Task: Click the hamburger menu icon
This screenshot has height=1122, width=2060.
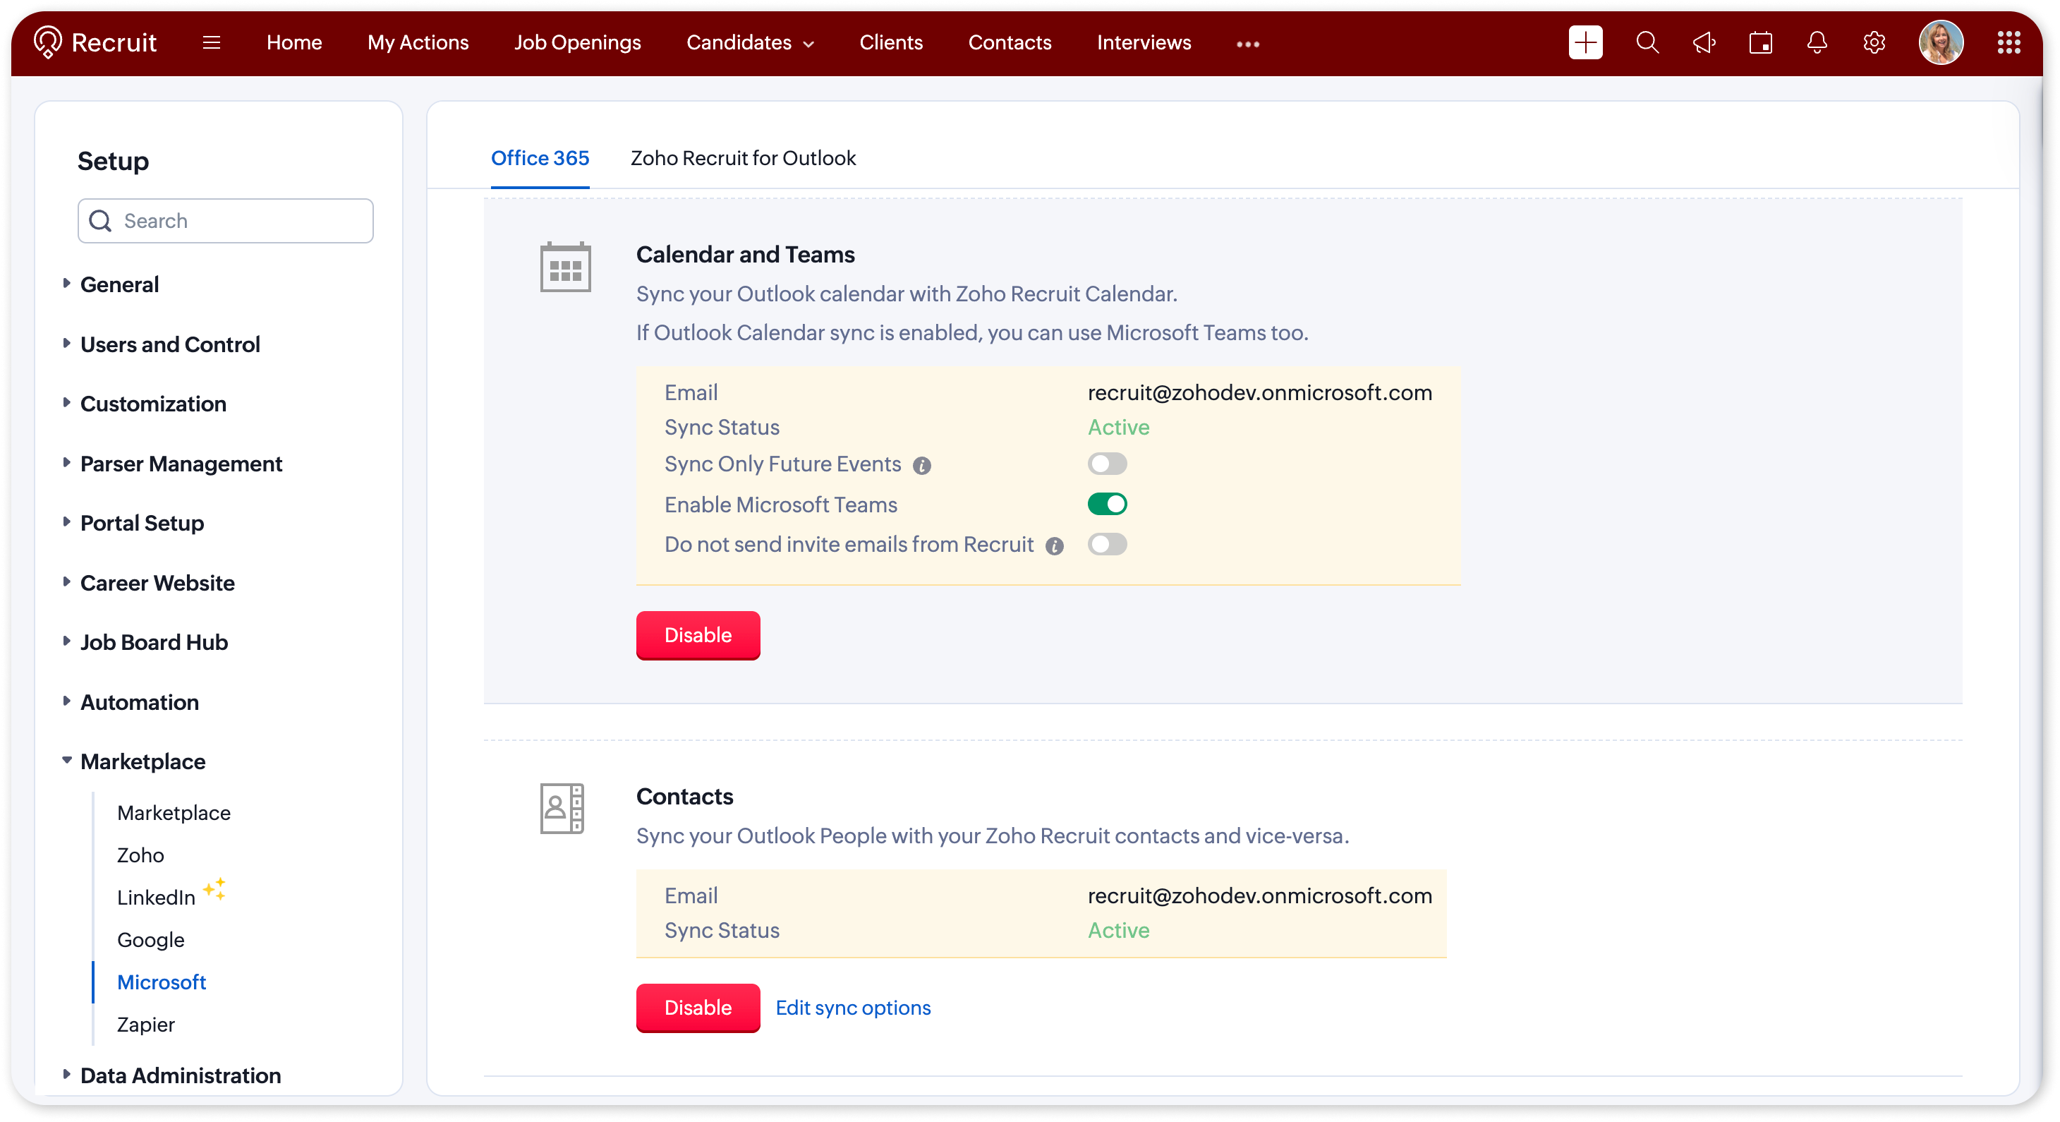Action: 211,42
